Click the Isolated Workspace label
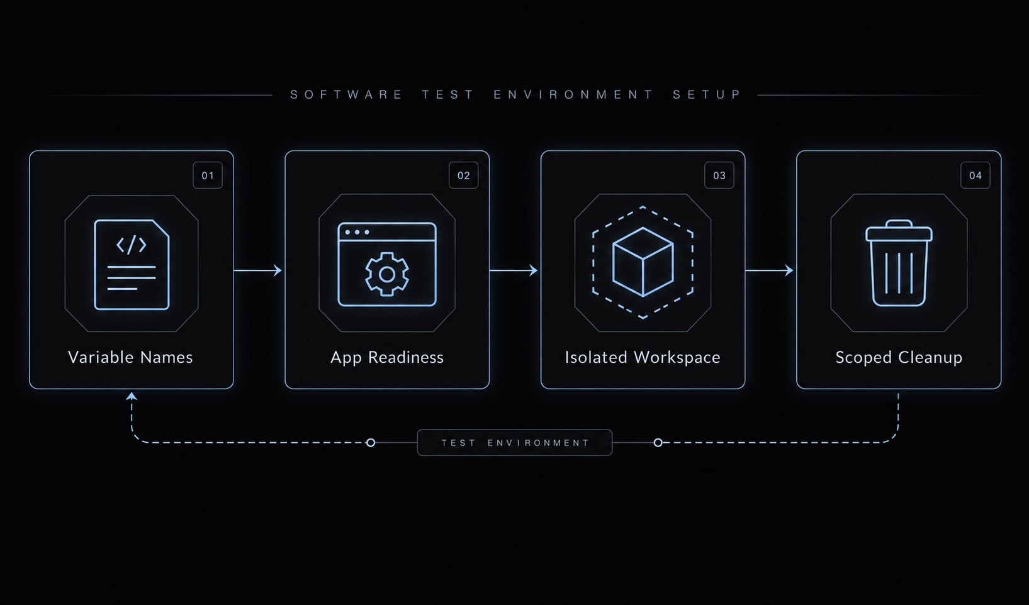Image resolution: width=1029 pixels, height=605 pixels. pyautogui.click(x=643, y=358)
